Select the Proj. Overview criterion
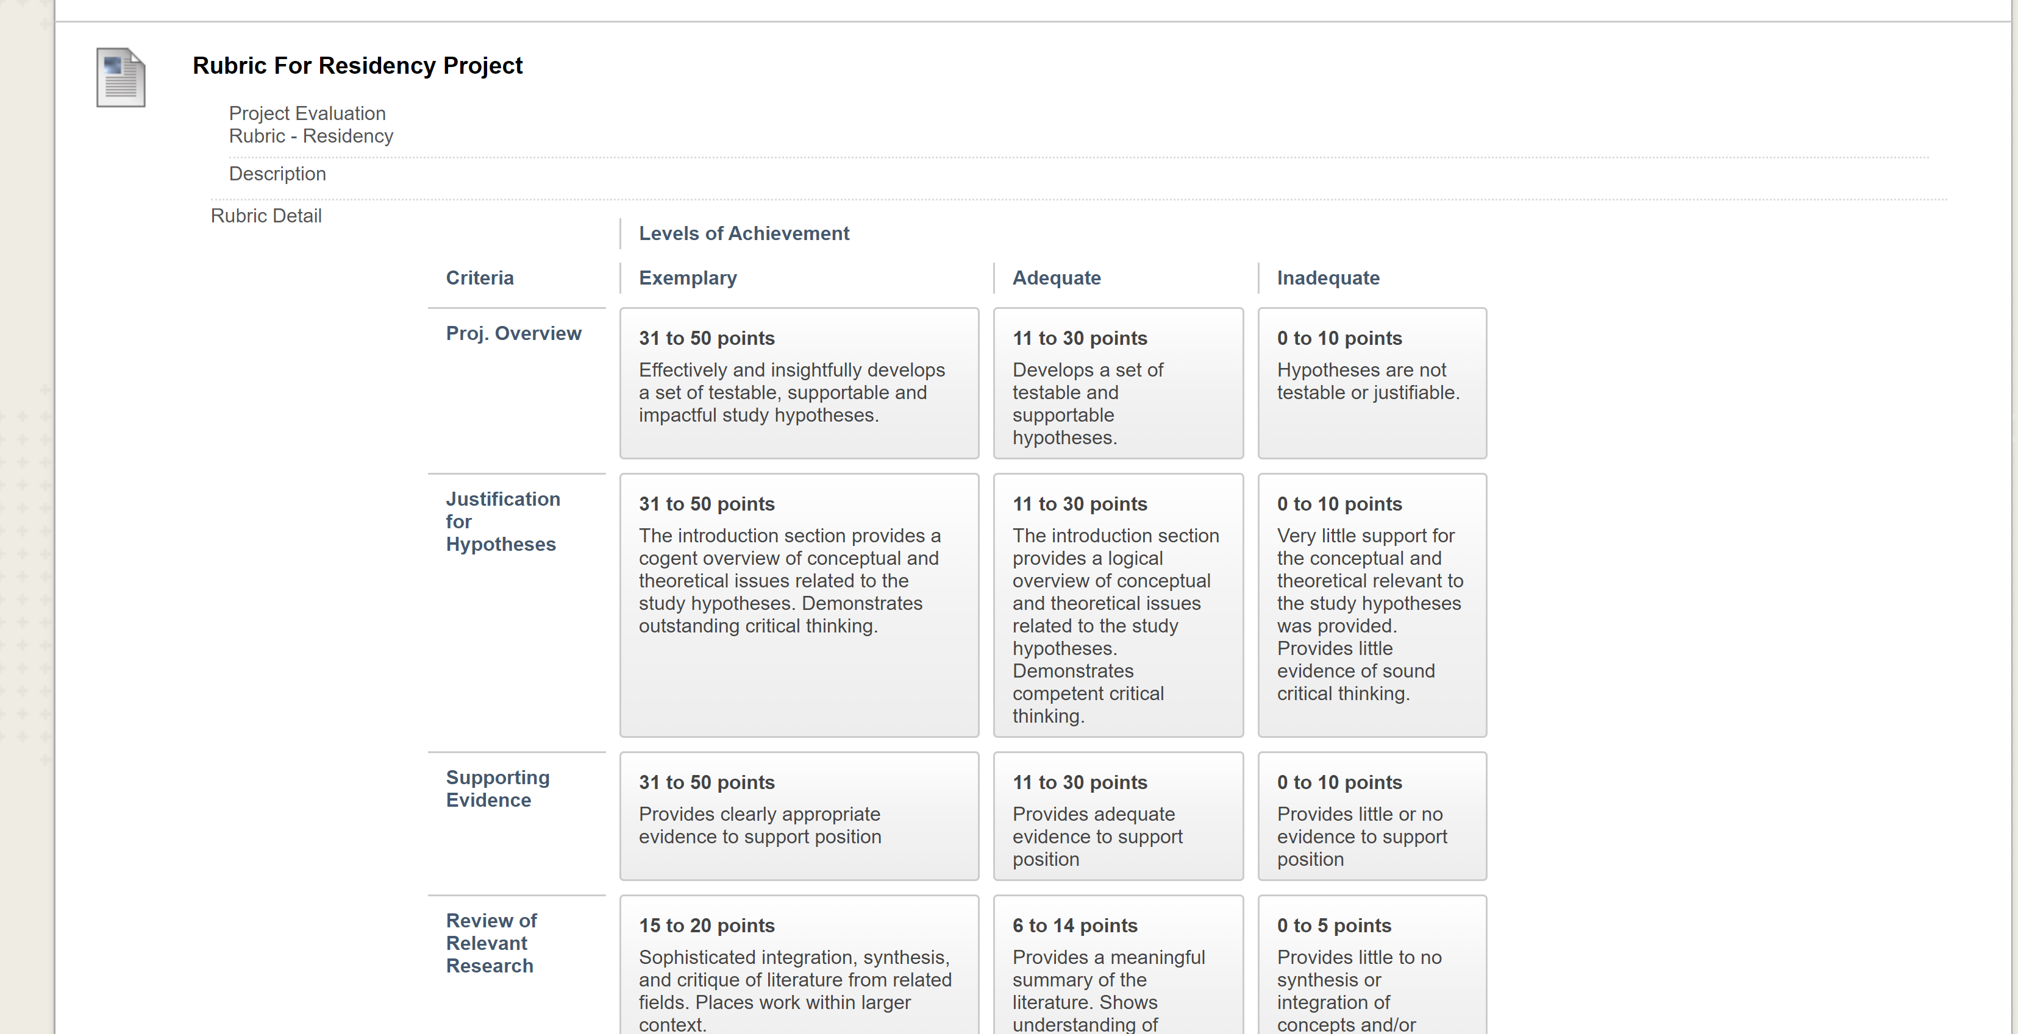2018x1034 pixels. [514, 333]
